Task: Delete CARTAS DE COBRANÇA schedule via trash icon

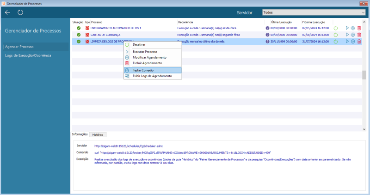Action: tap(359, 35)
